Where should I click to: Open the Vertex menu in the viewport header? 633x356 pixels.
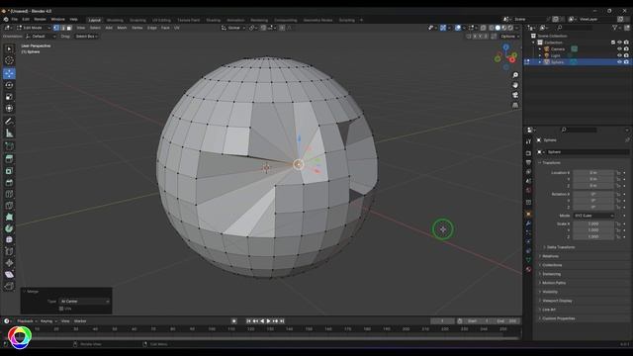click(x=137, y=28)
